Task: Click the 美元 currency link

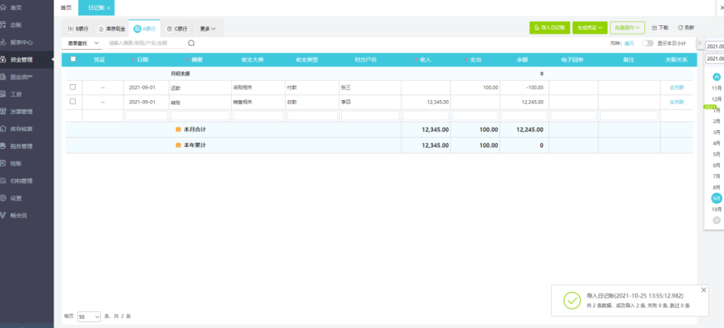Action: (629, 44)
